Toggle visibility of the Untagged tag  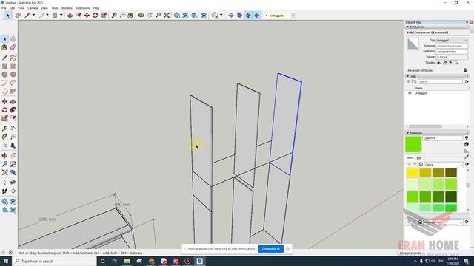410,93
